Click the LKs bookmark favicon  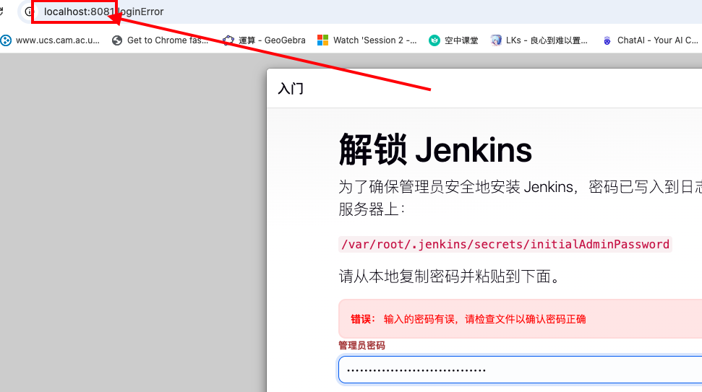[496, 40]
